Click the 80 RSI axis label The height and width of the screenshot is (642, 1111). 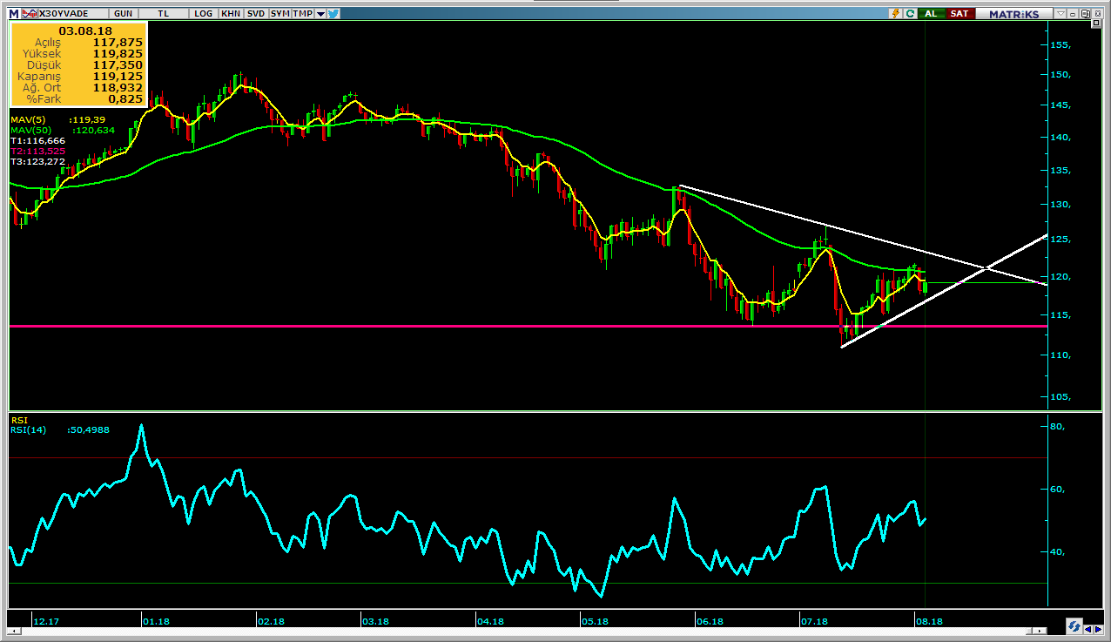(1058, 427)
